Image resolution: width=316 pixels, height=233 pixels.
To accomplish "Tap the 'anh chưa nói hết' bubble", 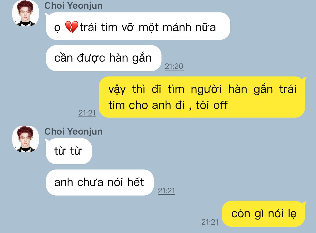I will tap(100, 182).
